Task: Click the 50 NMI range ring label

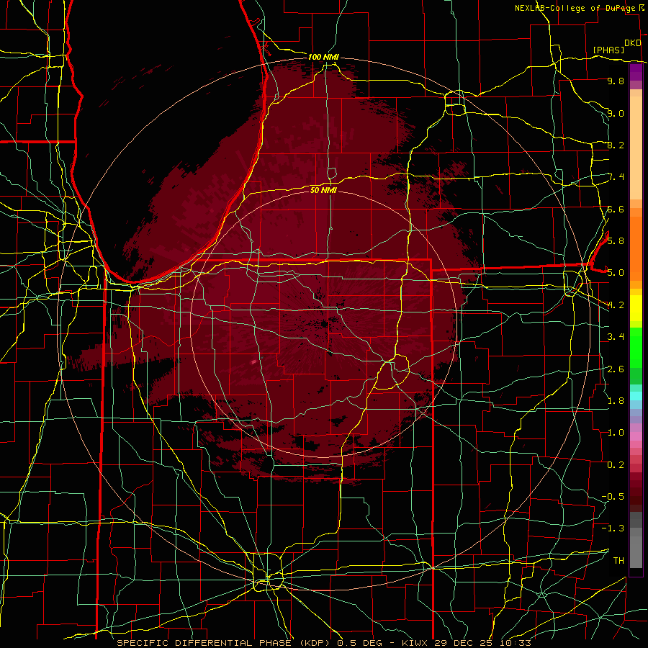Action: pos(323,190)
